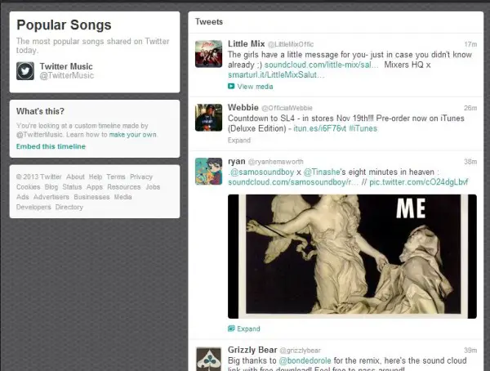Click the Tweets header label
The height and width of the screenshot is (371, 490).
coord(209,21)
